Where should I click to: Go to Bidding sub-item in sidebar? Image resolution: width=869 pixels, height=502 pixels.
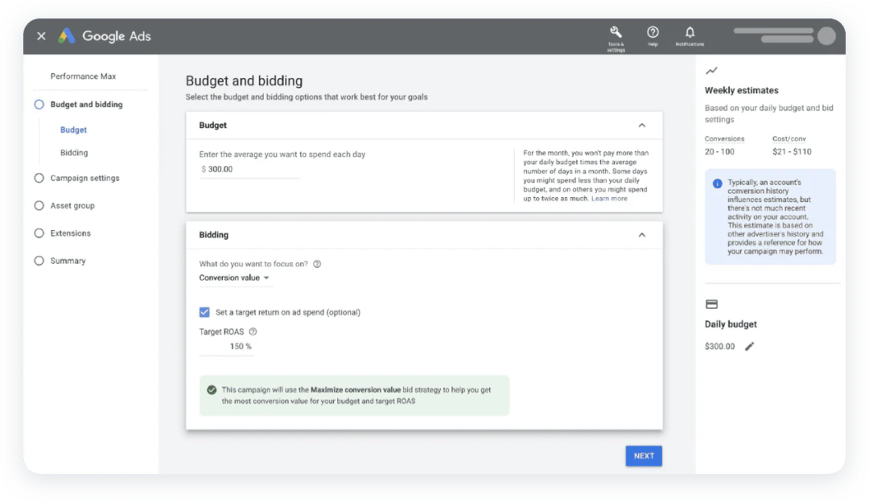pyautogui.click(x=74, y=153)
